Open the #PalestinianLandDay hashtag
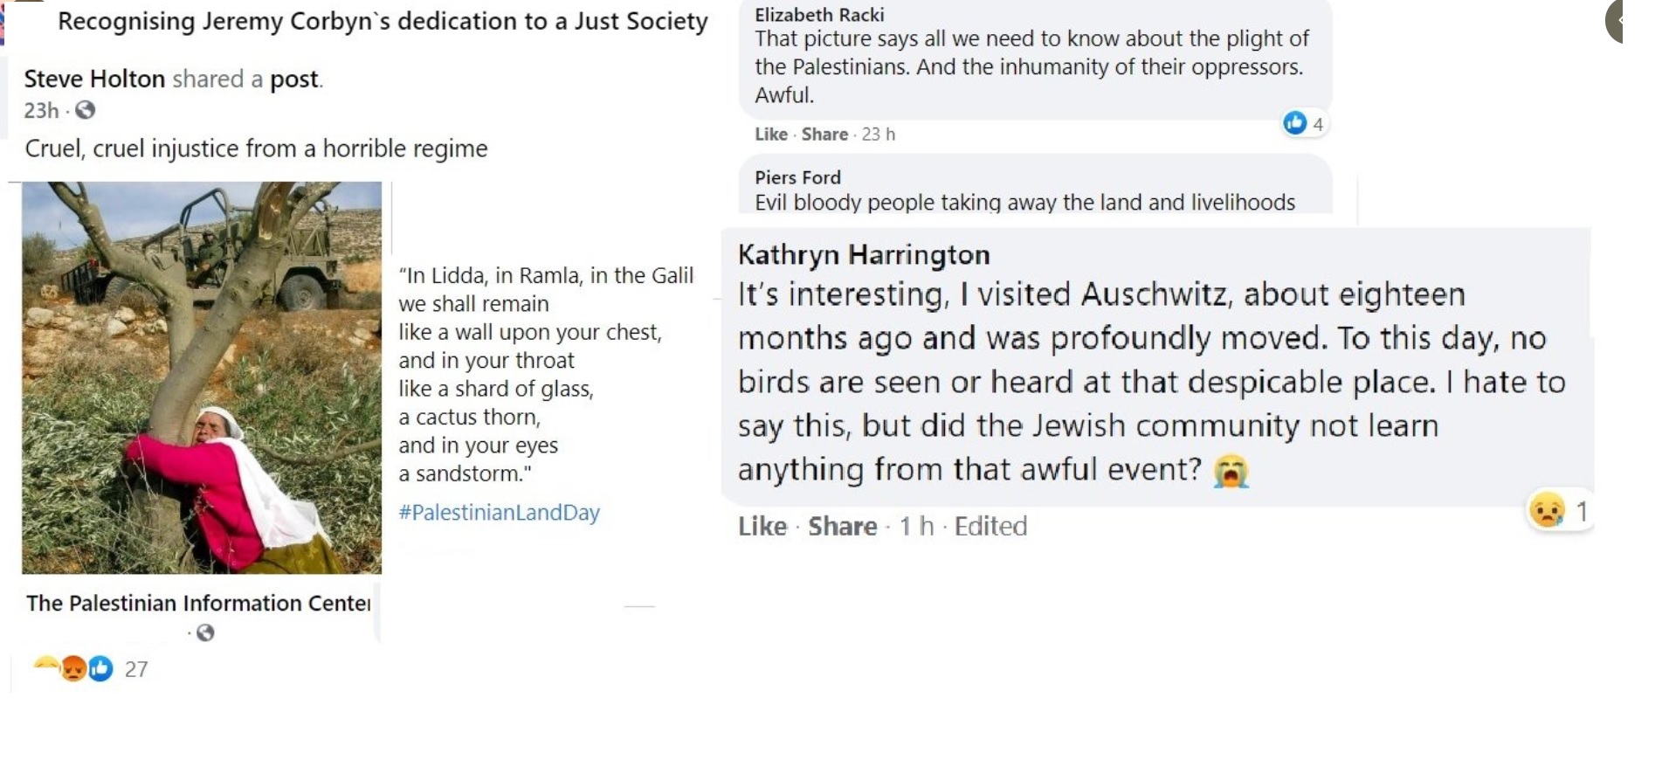The image size is (1662, 774). point(499,512)
